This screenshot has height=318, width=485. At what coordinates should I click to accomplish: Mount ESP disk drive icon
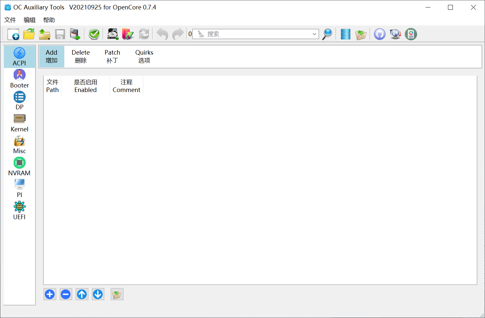coord(113,34)
